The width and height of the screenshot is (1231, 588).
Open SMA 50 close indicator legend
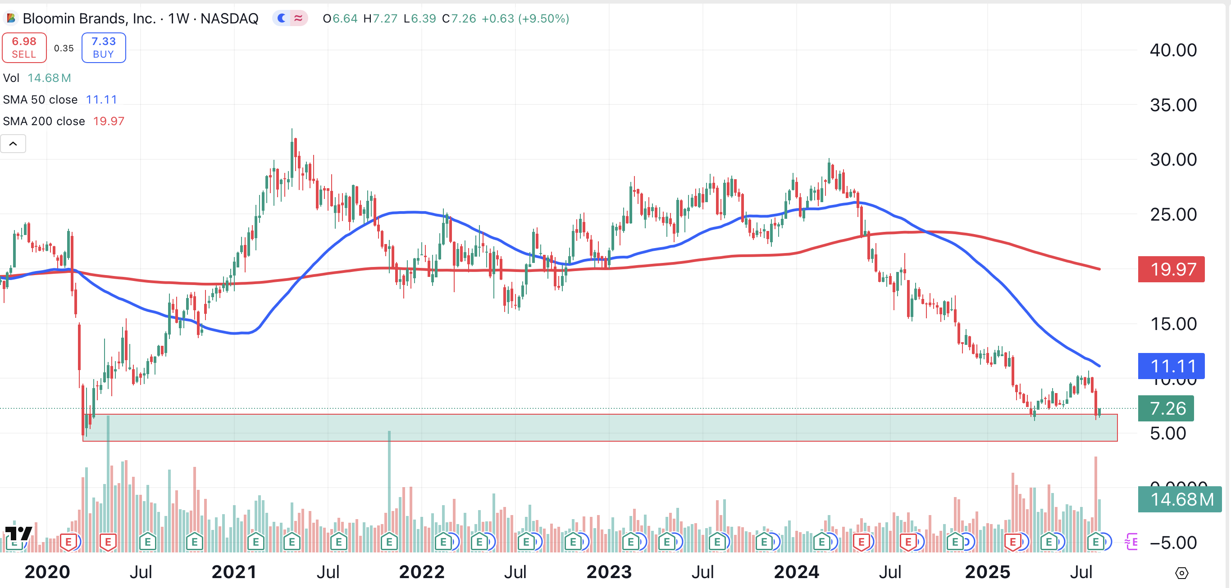40,100
